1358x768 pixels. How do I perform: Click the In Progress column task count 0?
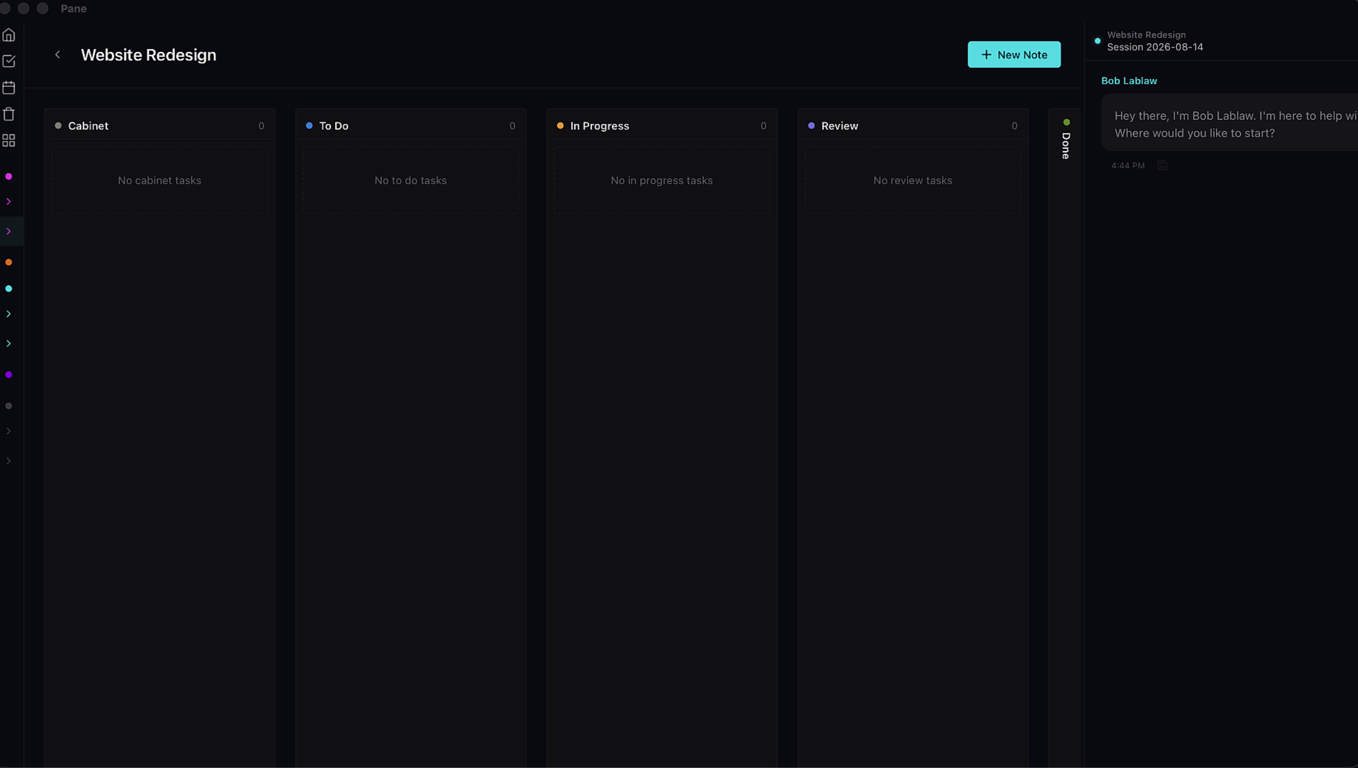click(764, 126)
